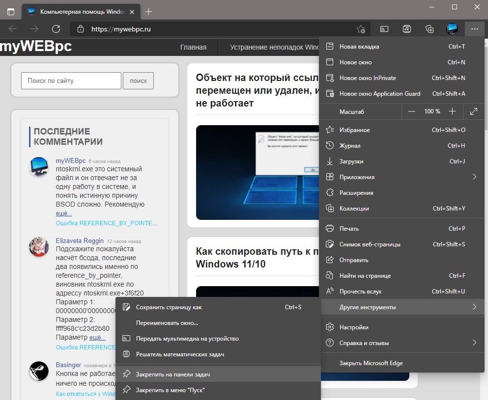Open Новое окно Application Guard
Image resolution: width=488 pixels, height=400 pixels.
[x=402, y=94]
